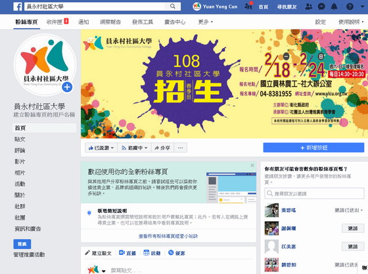Select 相片 in the left sidebar
Screen dimensions: 368x274
point(20,173)
